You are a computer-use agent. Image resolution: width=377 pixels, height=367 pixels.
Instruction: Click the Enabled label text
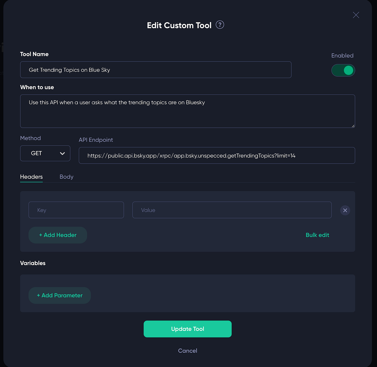pyautogui.click(x=342, y=56)
